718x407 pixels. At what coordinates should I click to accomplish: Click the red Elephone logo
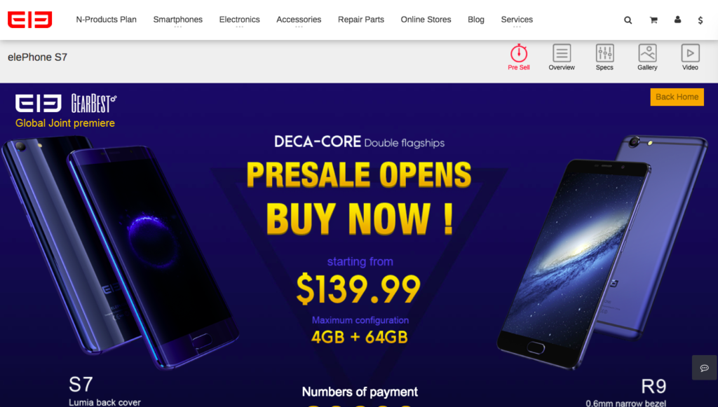[29, 20]
